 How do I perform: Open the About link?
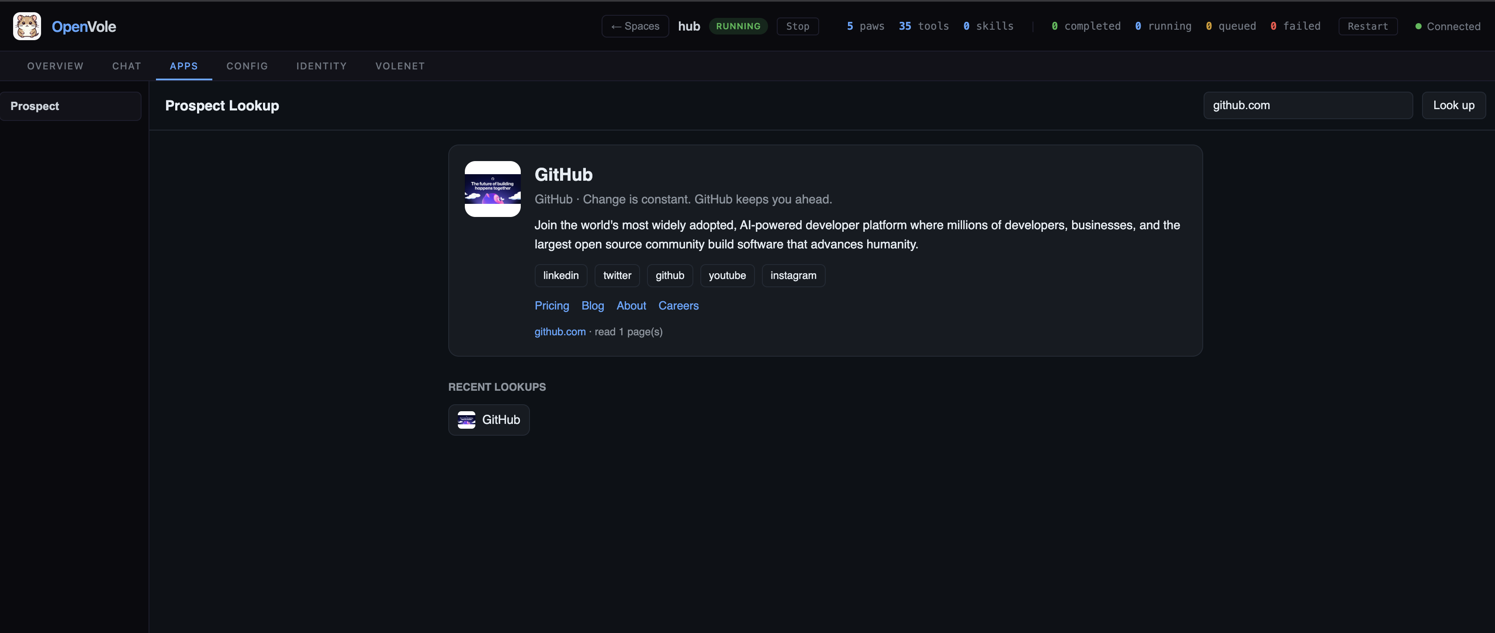[x=631, y=306]
